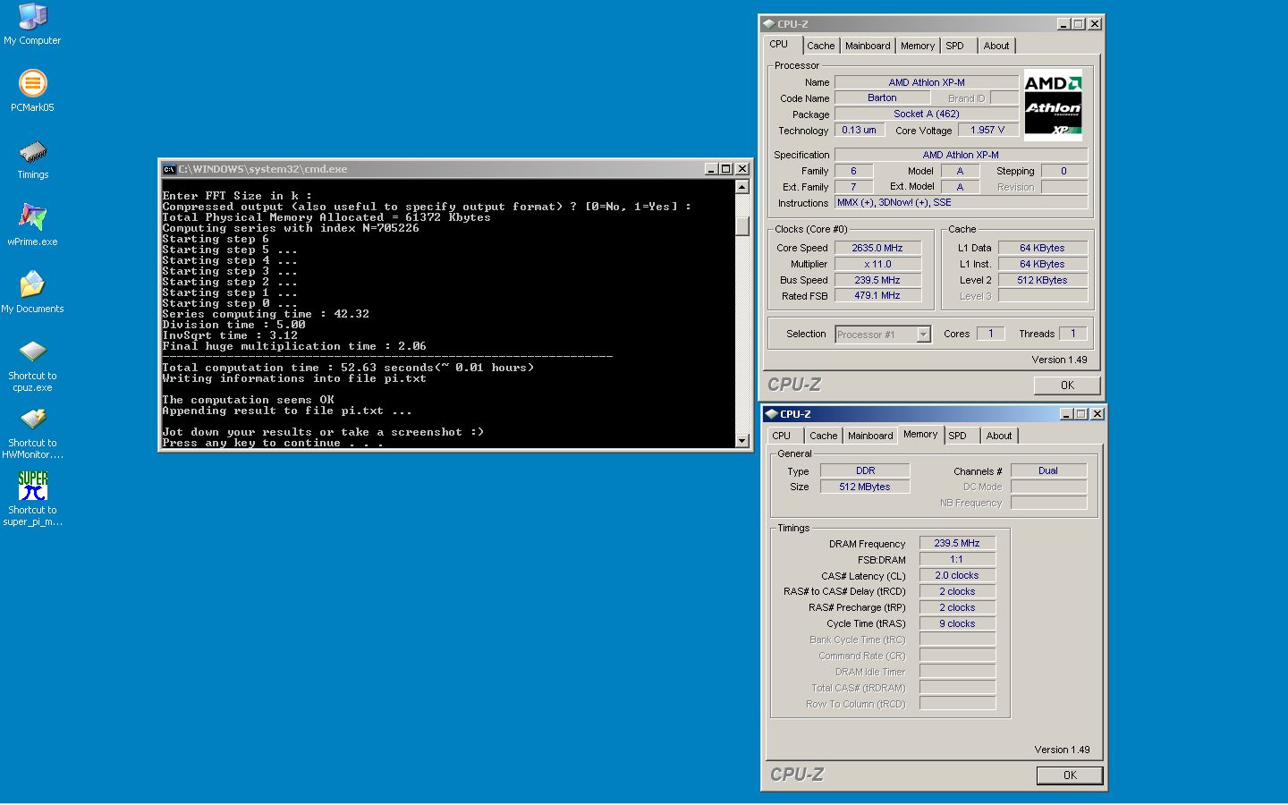
Task: Open cmd.exe title bar system icon
Action: (169, 169)
